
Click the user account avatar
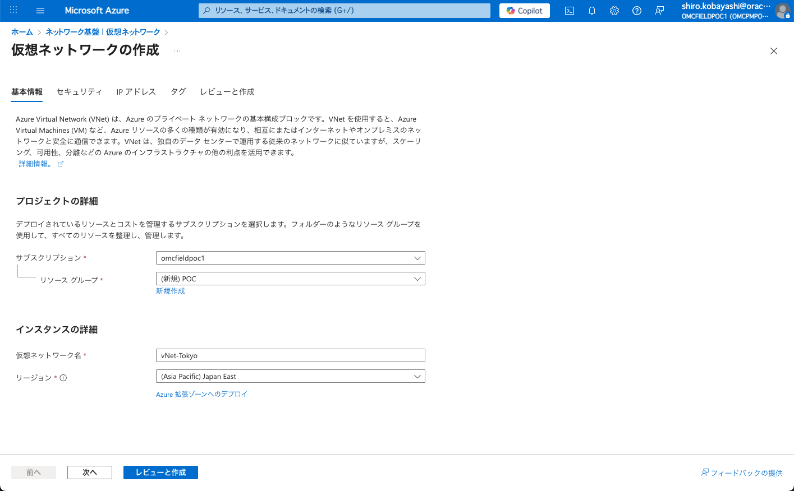pyautogui.click(x=783, y=11)
